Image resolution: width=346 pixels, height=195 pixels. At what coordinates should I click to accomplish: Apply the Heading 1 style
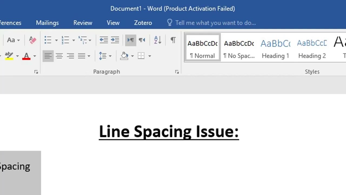pyautogui.click(x=275, y=48)
